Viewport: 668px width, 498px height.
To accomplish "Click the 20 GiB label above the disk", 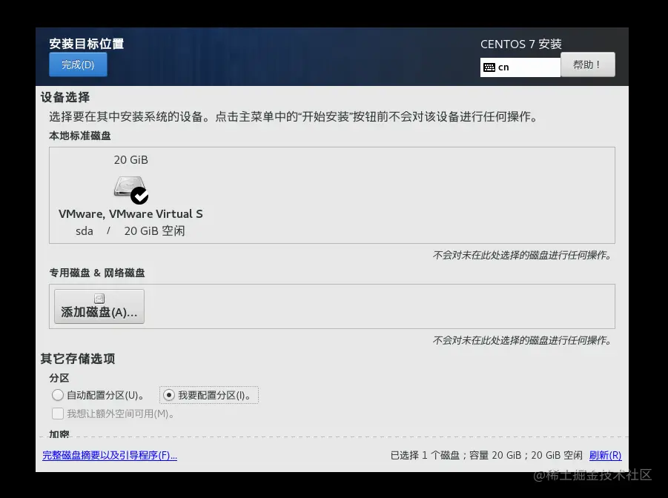I will (130, 160).
